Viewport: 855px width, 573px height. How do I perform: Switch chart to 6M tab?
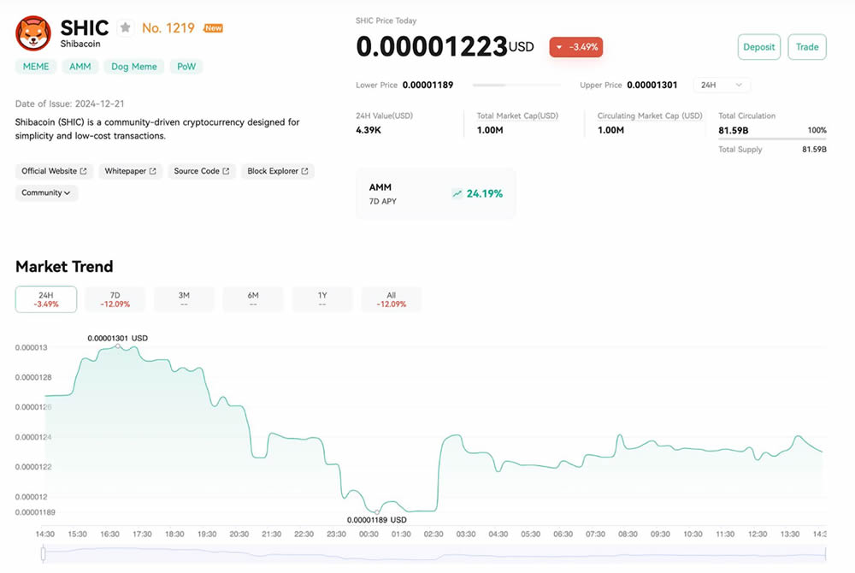253,299
